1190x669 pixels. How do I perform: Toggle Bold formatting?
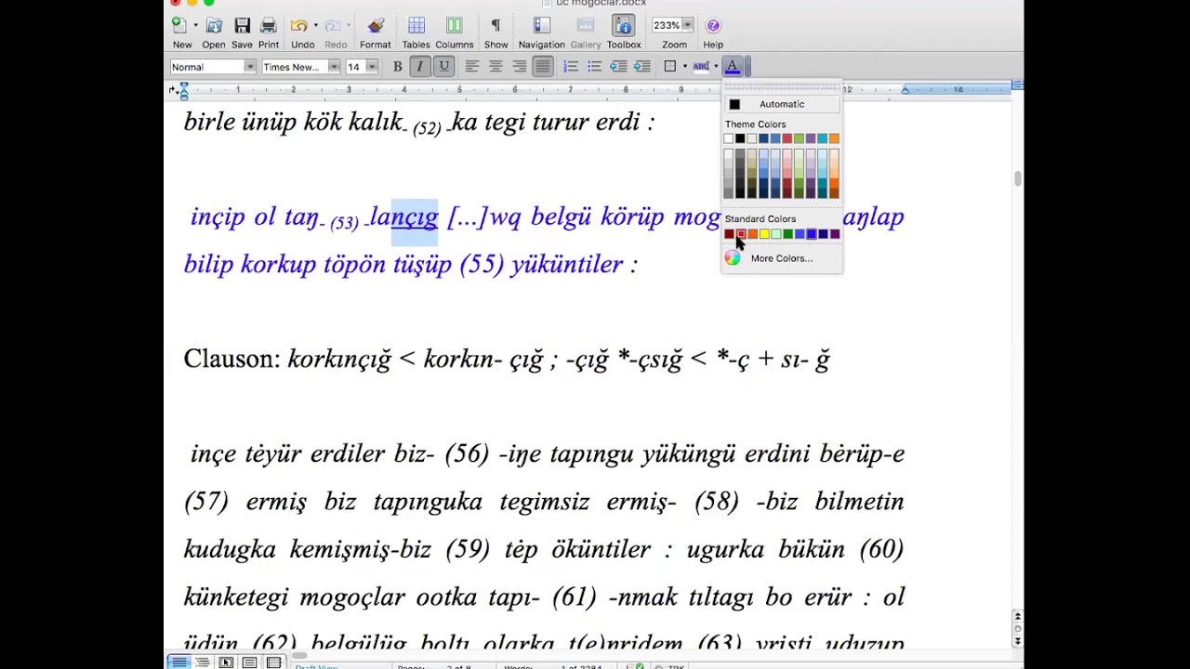point(397,67)
